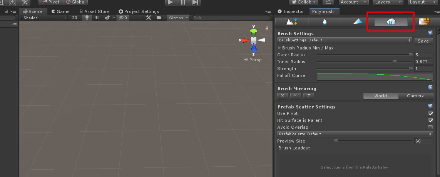Toggle 2D scene view mode
Image resolution: width=440 pixels, height=177 pixels.
click(x=75, y=18)
